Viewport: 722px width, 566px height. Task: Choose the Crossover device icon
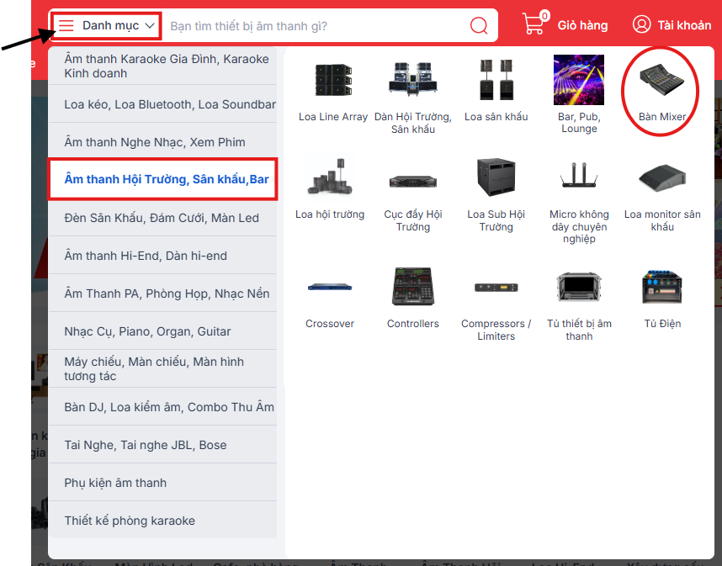tap(330, 287)
